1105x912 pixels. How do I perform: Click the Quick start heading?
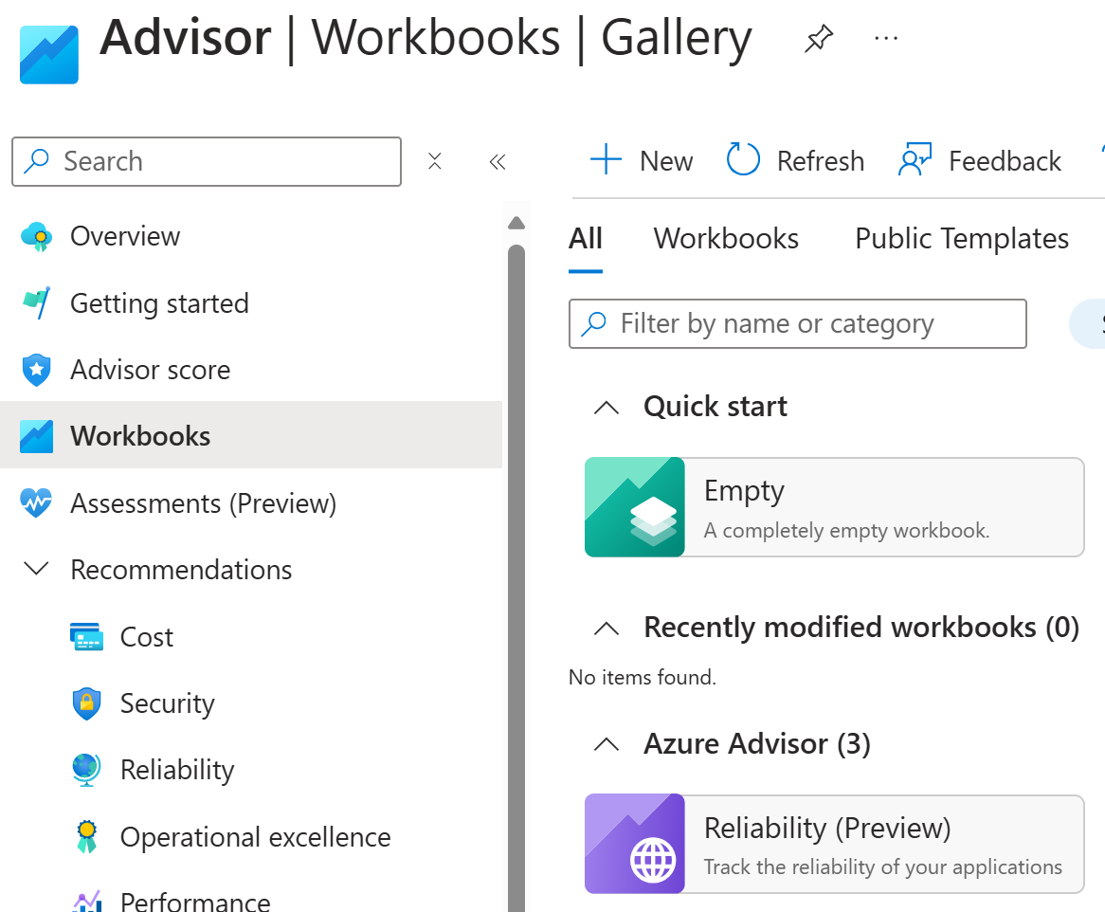(716, 407)
